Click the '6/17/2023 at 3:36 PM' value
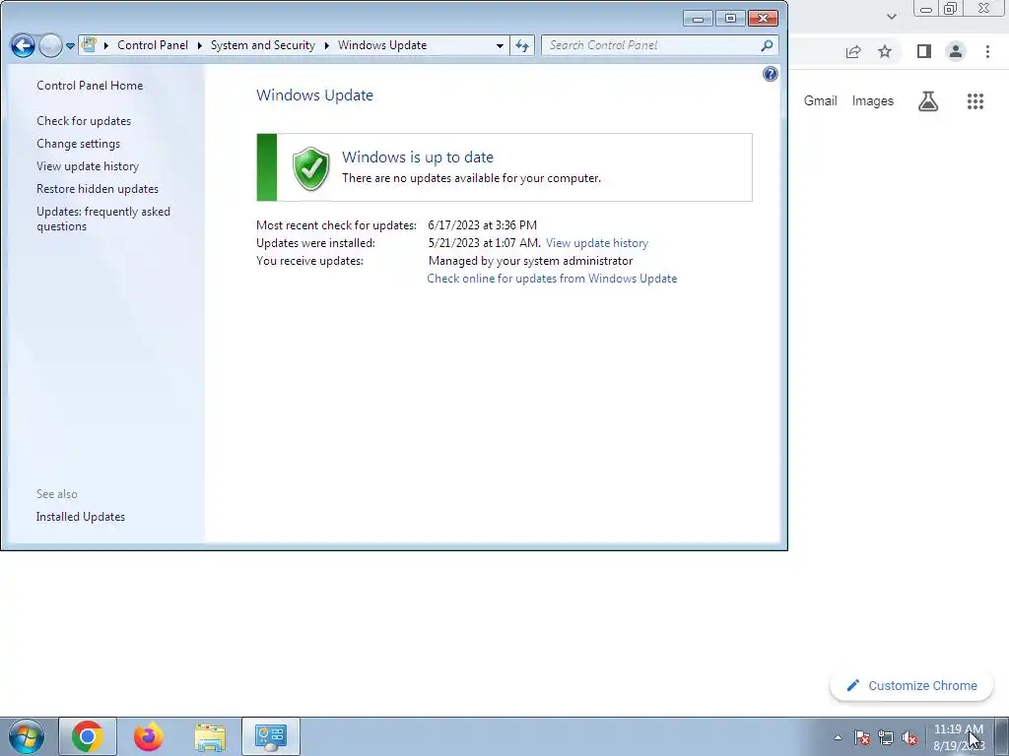The height and width of the screenshot is (756, 1009). tap(482, 225)
